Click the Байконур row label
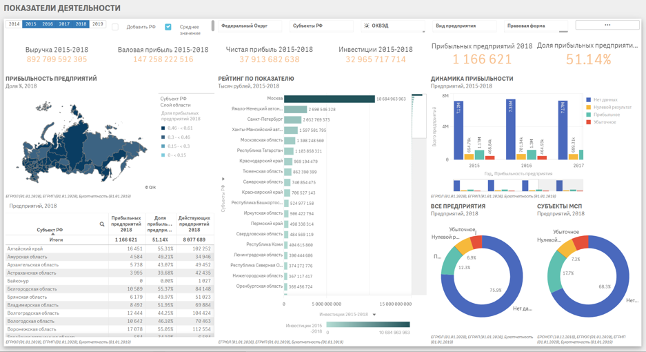The height and width of the screenshot is (352, 646). point(17,281)
